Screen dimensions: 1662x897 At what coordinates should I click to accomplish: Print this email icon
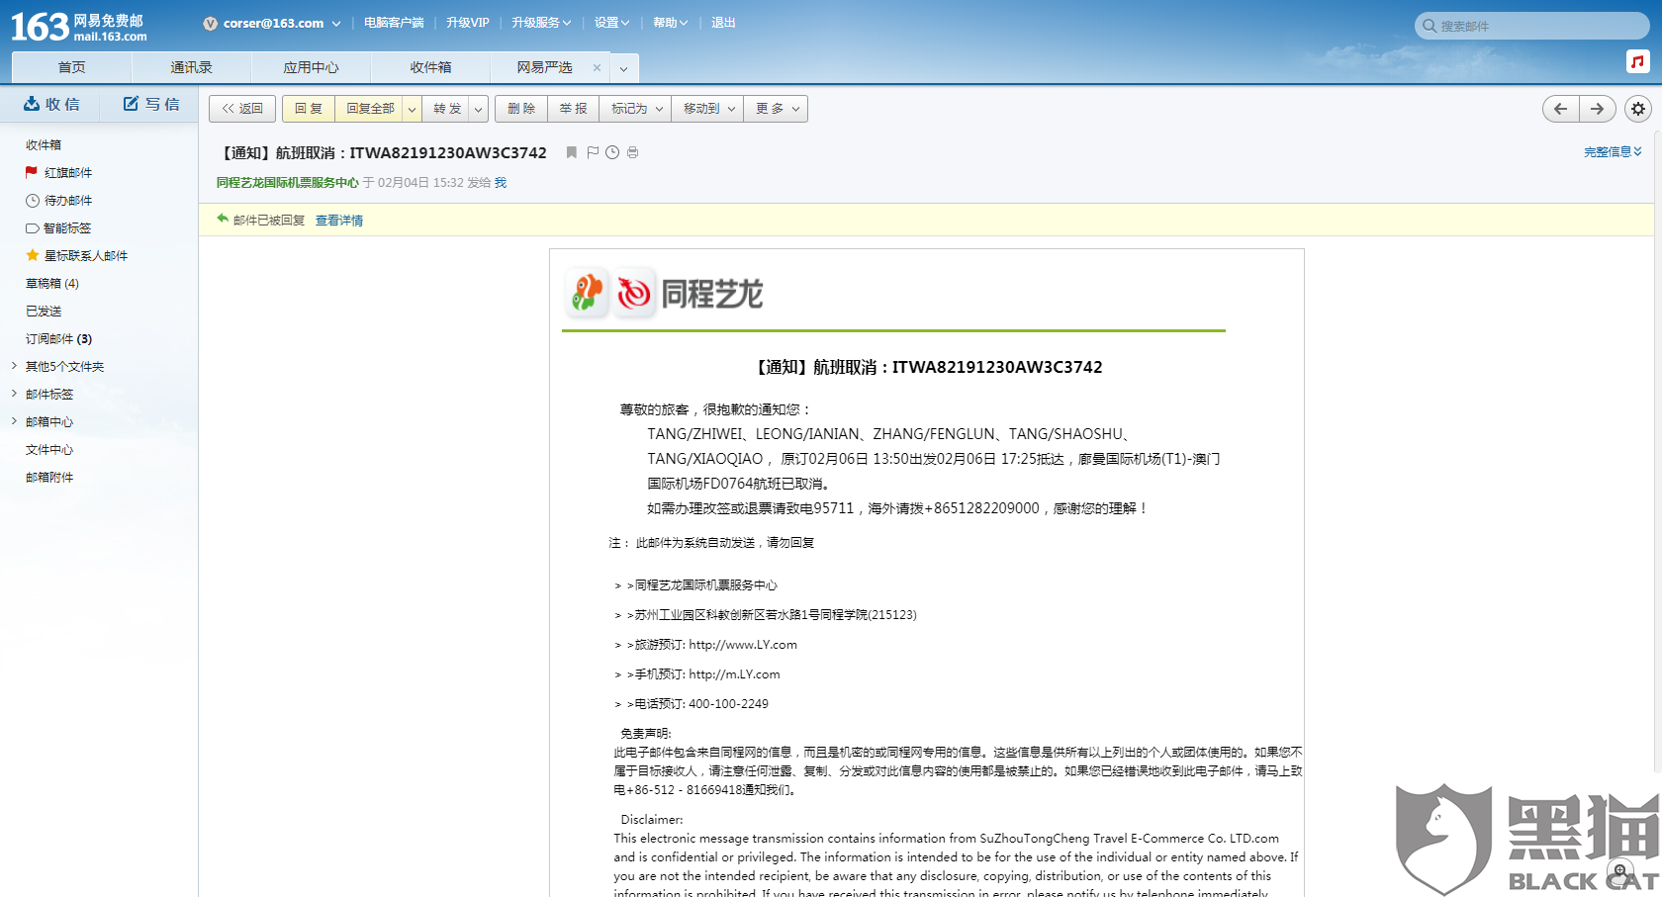(x=632, y=152)
